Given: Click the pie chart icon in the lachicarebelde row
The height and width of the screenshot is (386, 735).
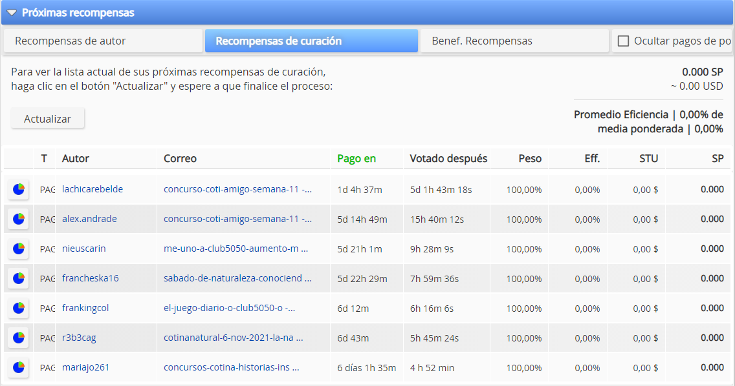Looking at the screenshot, I should click(18, 190).
